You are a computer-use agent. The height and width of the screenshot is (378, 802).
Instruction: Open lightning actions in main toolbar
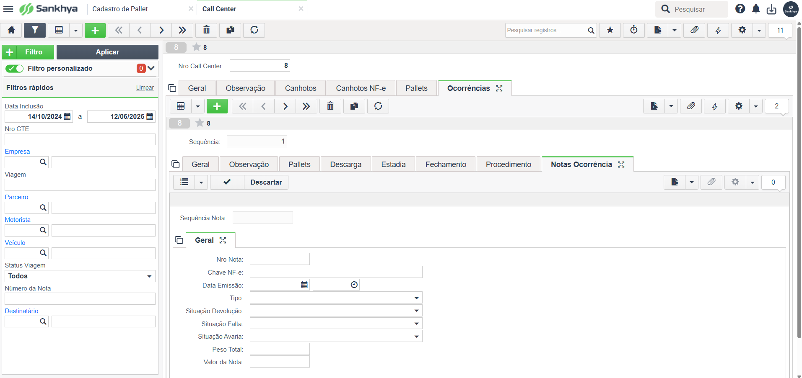(x=718, y=30)
